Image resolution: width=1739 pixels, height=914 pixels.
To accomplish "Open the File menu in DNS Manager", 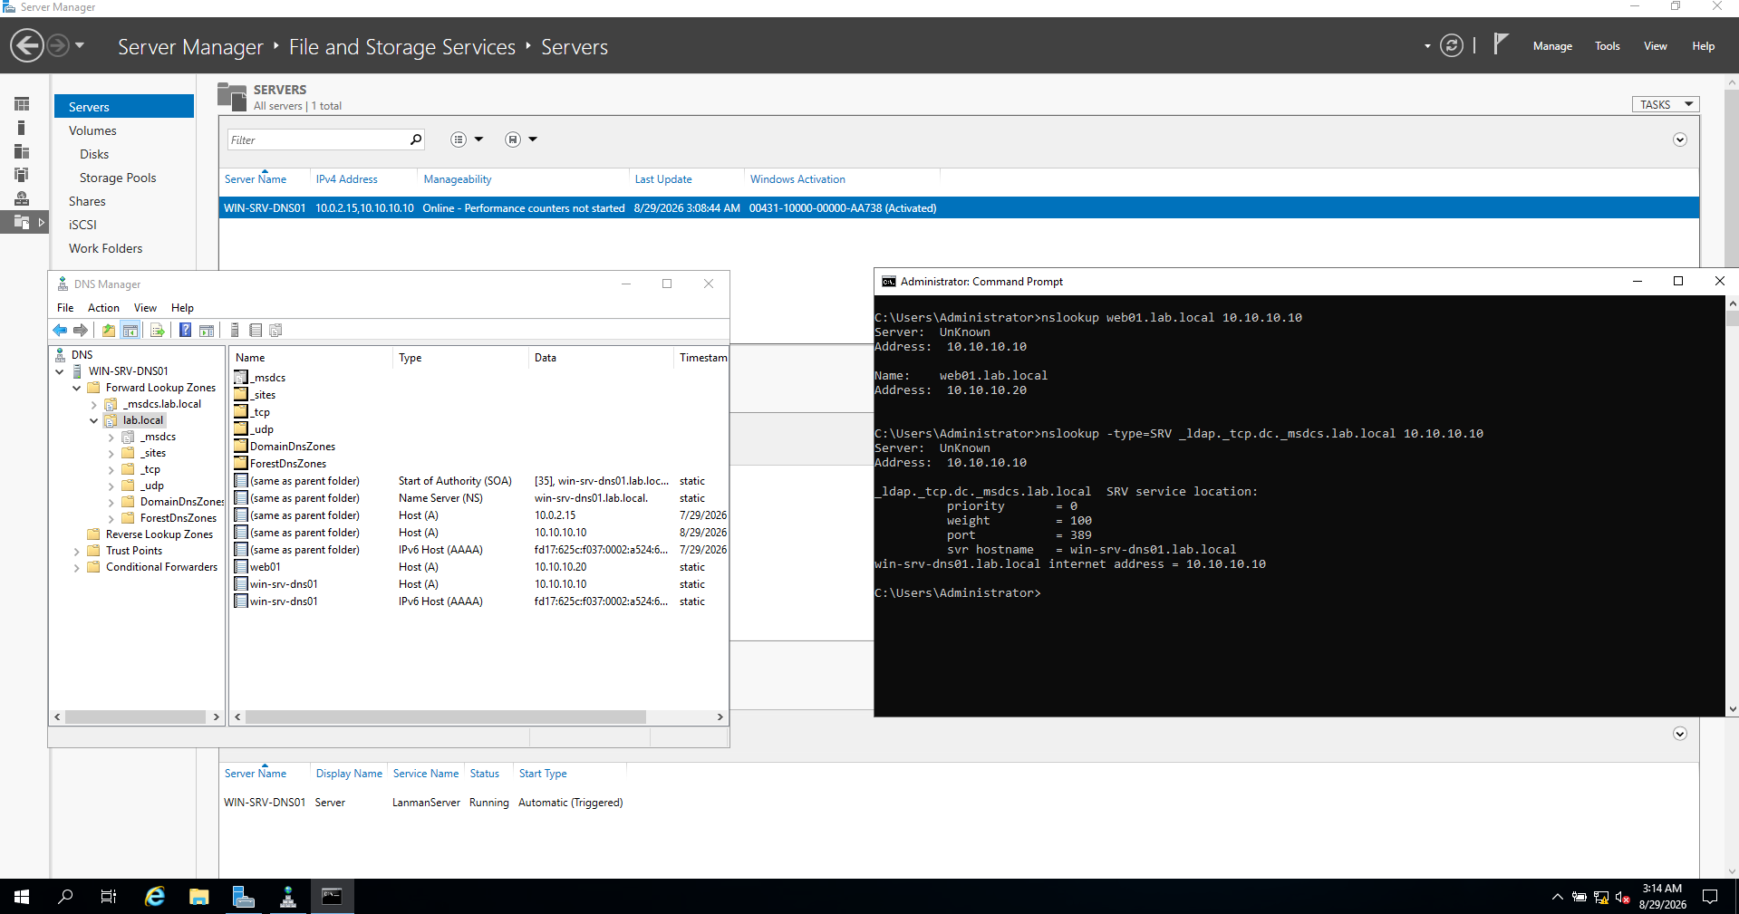I will tap(65, 308).
